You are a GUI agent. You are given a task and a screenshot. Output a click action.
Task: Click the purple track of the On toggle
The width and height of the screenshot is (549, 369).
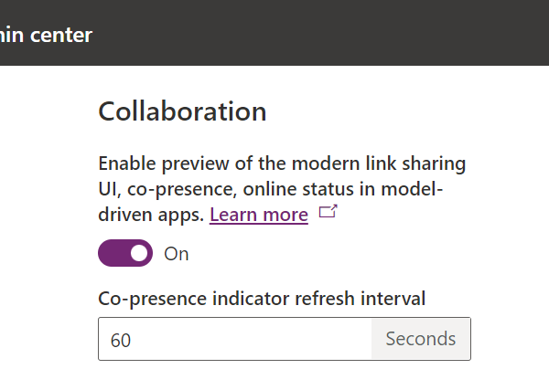[x=113, y=253]
